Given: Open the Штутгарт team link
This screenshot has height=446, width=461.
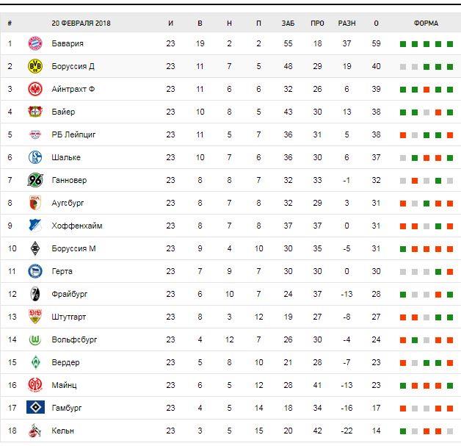Looking at the screenshot, I should (70, 317).
